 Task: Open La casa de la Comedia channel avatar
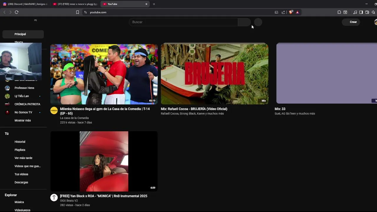(x=54, y=110)
